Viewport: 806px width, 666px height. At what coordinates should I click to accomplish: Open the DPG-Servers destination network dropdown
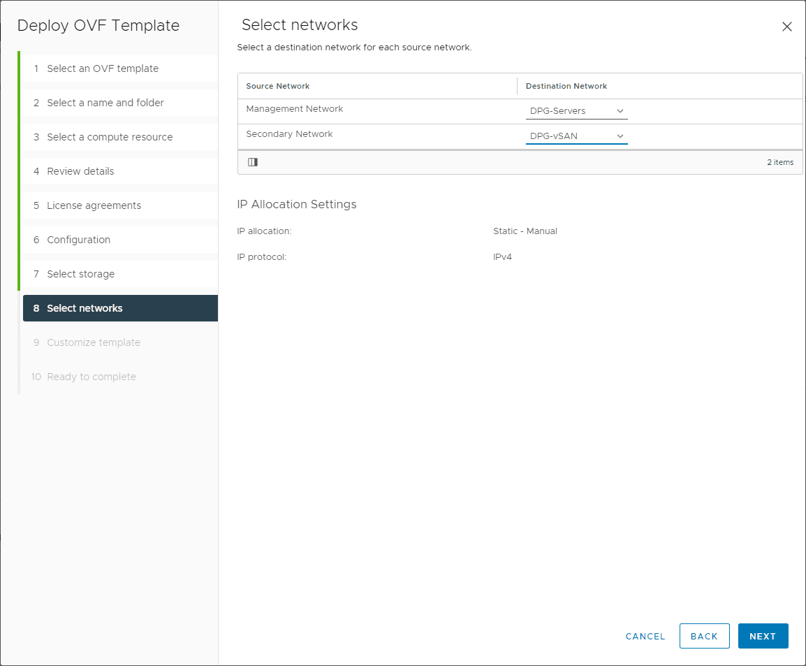click(x=576, y=111)
